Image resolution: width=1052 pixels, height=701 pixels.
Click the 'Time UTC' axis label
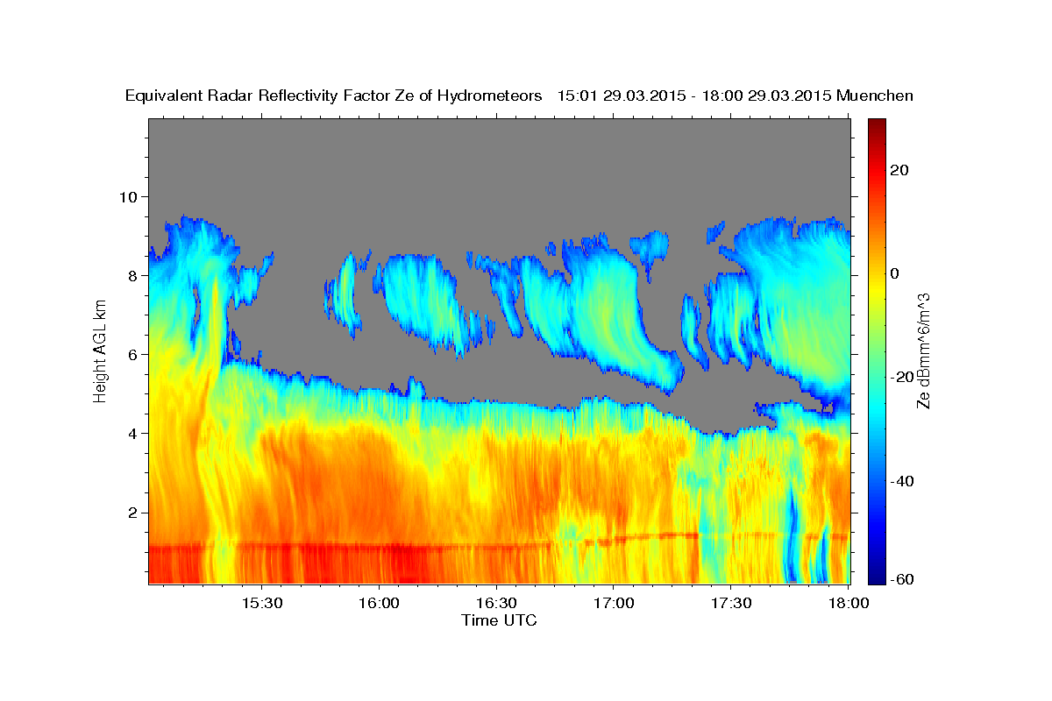pyautogui.click(x=500, y=620)
